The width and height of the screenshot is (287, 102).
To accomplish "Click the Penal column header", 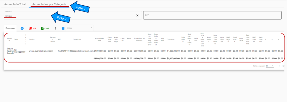I will 129,39.
